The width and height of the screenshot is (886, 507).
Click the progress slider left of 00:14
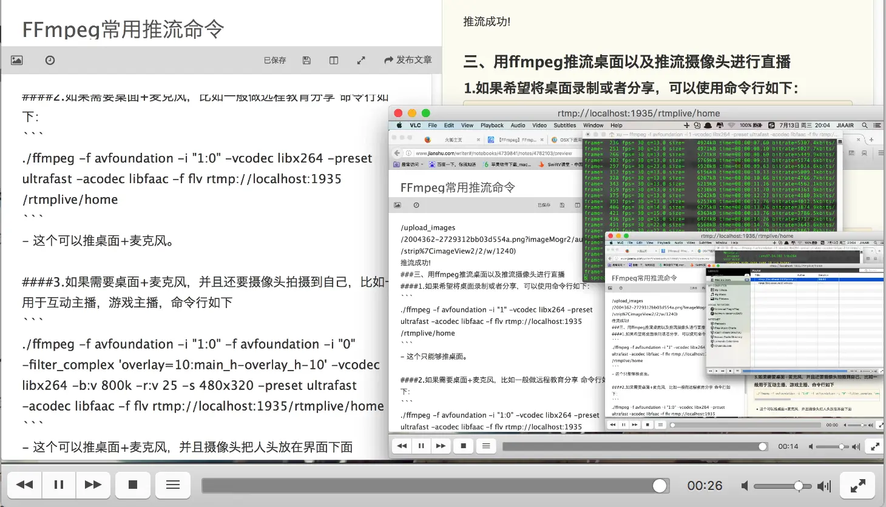tap(635, 446)
